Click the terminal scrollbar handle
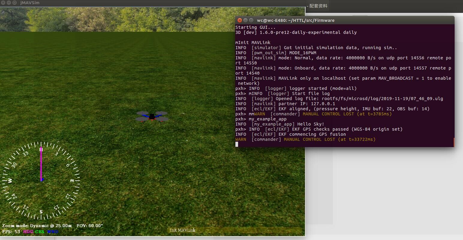 click(454, 142)
